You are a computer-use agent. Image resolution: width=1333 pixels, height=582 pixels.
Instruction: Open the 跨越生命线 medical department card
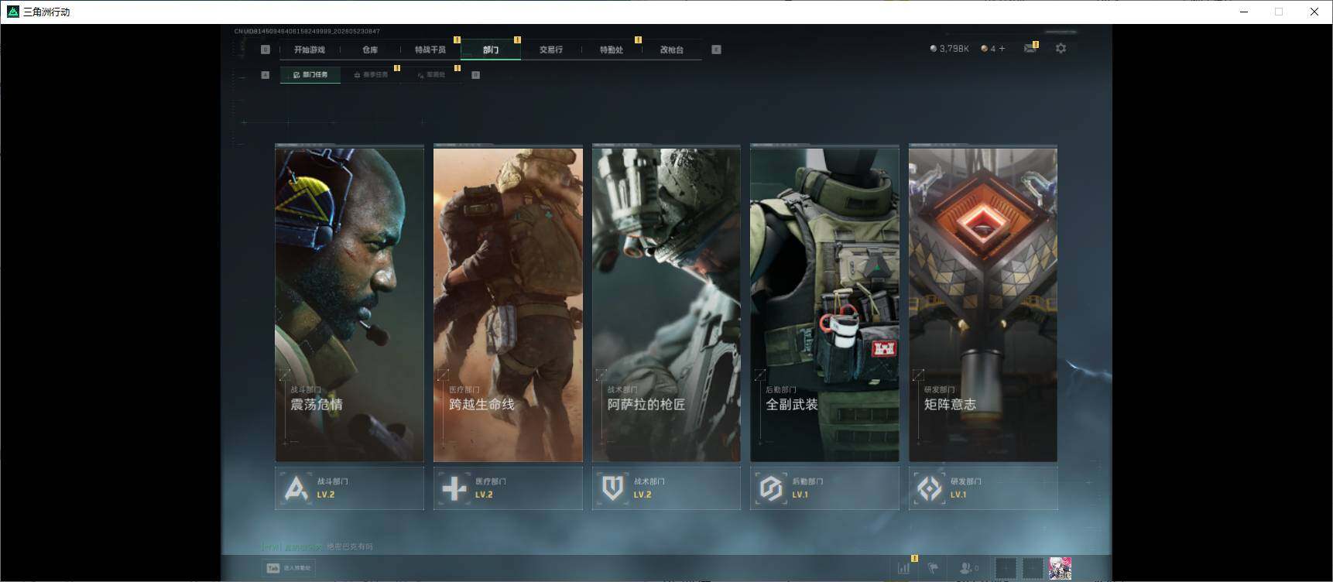[508, 304]
